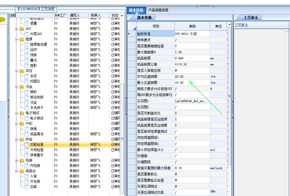Click the document icon beside 外层AOI
290x196 pixels.
[27, 34]
